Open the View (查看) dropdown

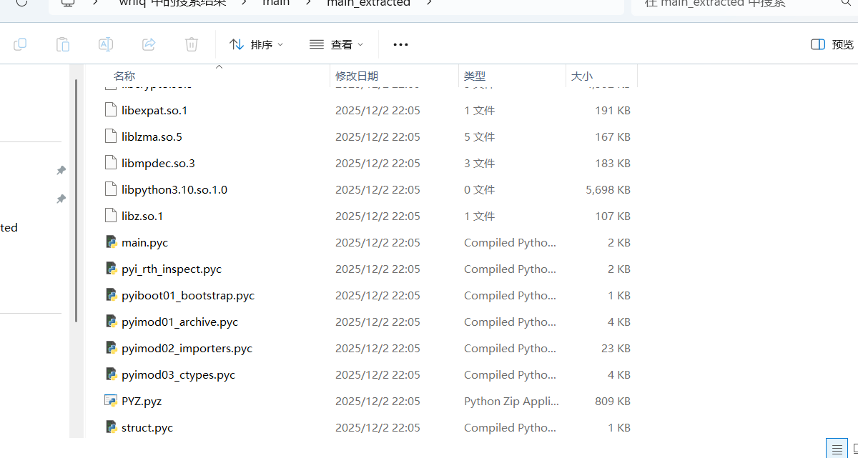(336, 44)
